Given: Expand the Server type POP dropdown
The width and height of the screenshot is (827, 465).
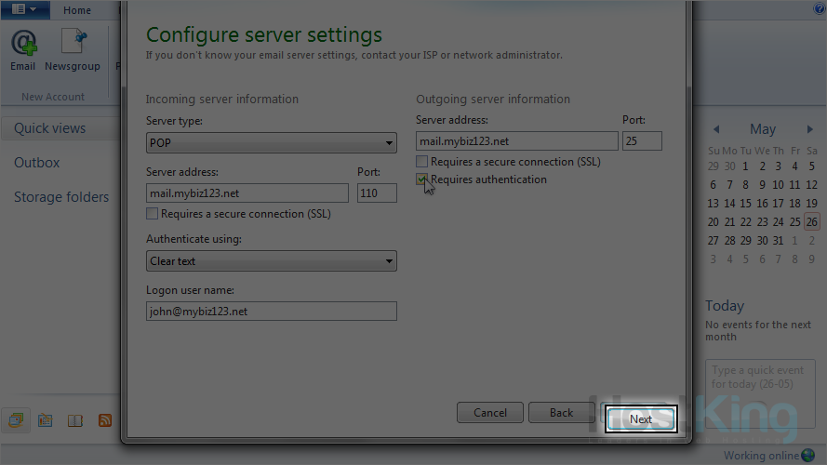Looking at the screenshot, I should click(x=272, y=143).
